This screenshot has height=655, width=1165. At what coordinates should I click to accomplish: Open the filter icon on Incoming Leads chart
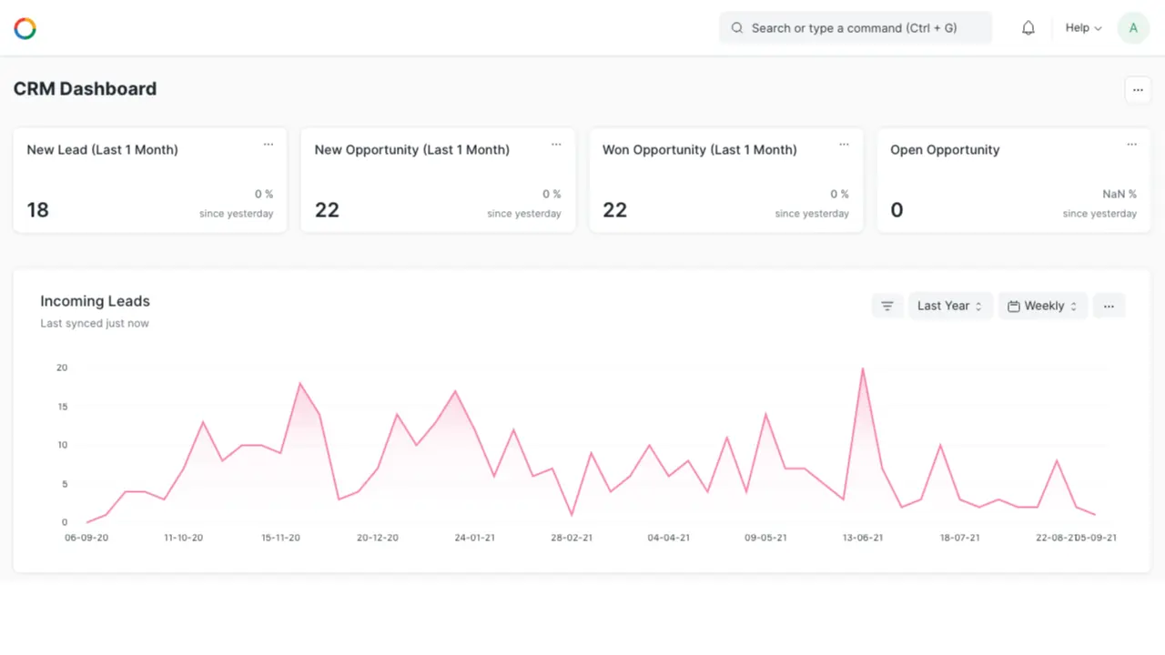tap(887, 306)
